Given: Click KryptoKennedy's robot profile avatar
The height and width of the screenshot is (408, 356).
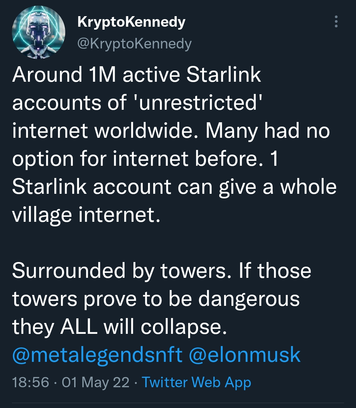Looking at the screenshot, I should pos(39,32).
